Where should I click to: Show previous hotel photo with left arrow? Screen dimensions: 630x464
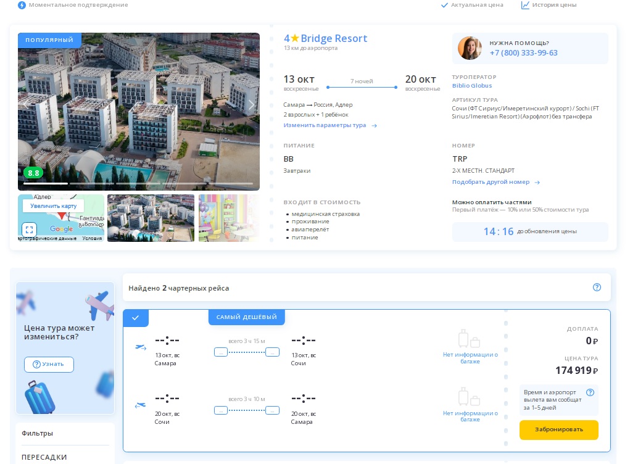(26, 105)
